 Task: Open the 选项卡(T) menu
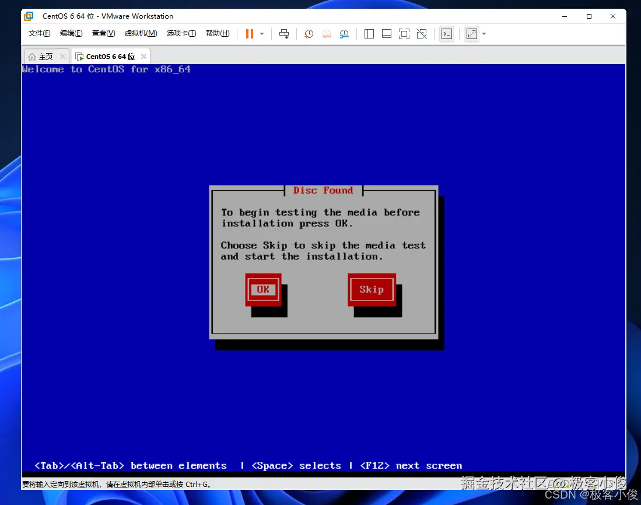(x=181, y=33)
